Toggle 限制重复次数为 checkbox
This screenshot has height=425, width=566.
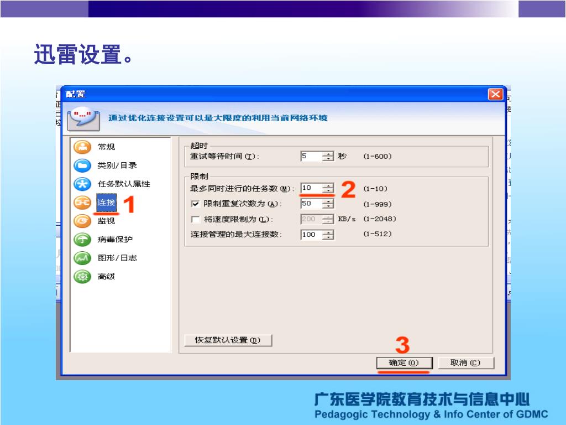195,204
